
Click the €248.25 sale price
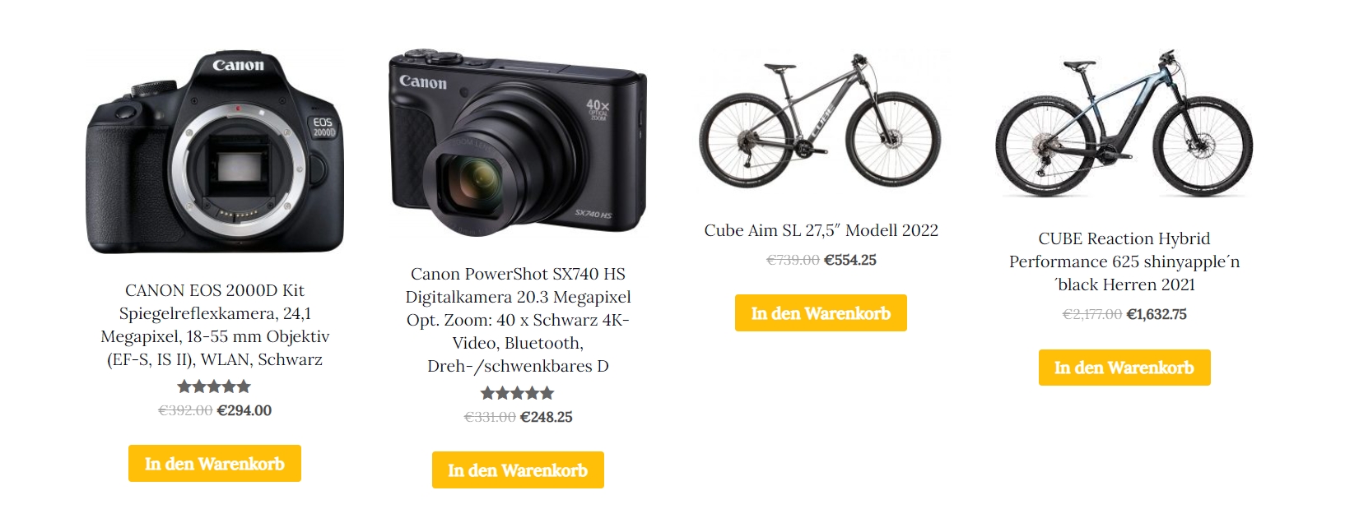tap(547, 417)
